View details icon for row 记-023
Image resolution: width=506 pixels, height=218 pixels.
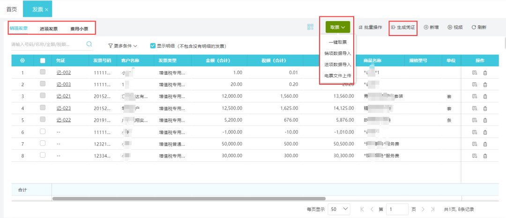pos(474,108)
